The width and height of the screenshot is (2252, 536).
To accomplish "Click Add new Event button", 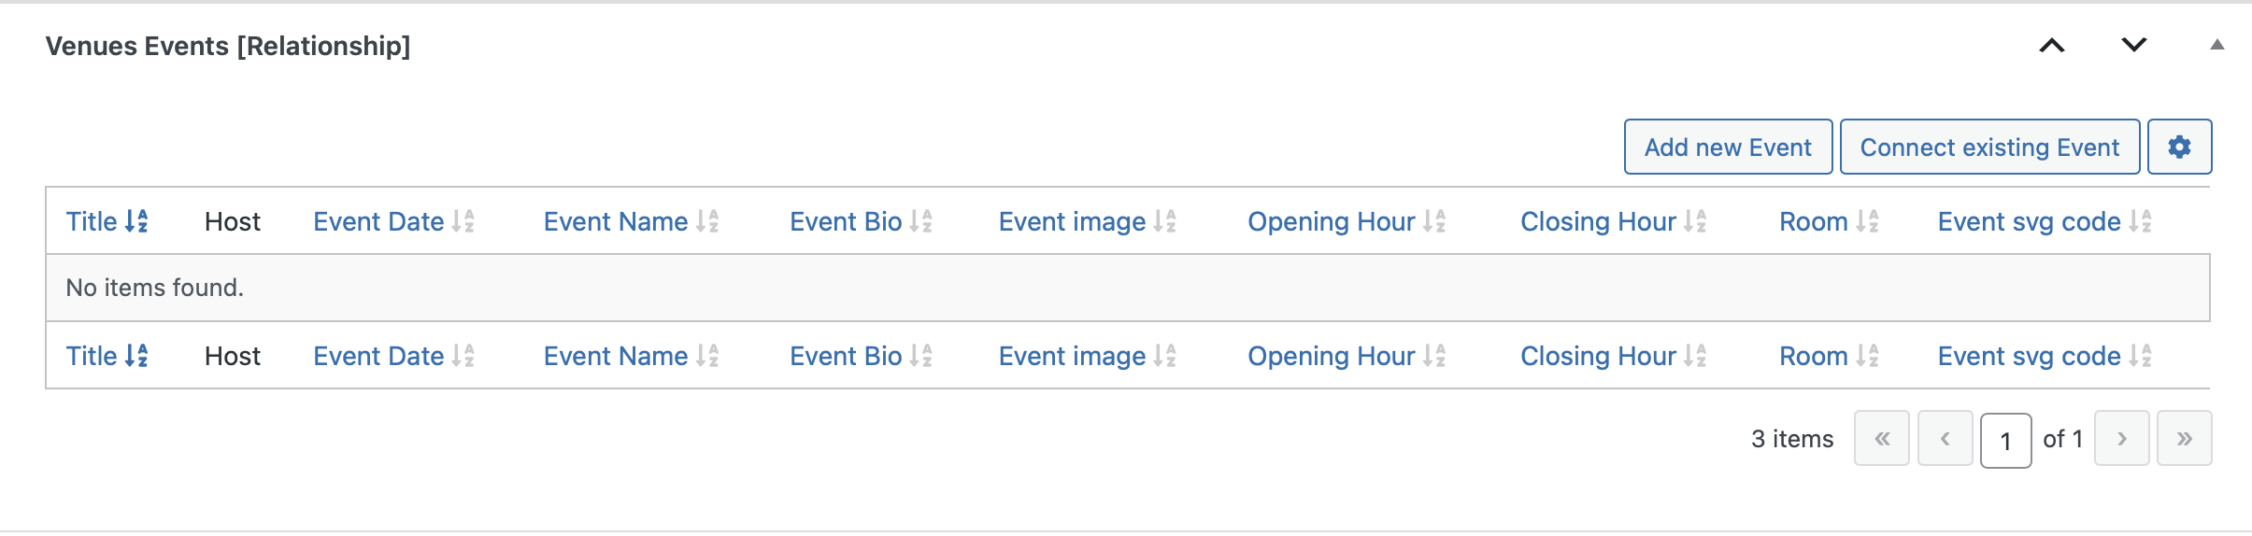I will pyautogui.click(x=1728, y=147).
